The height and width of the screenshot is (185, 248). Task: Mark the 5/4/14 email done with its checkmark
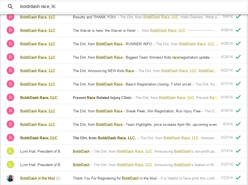pos(238,16)
